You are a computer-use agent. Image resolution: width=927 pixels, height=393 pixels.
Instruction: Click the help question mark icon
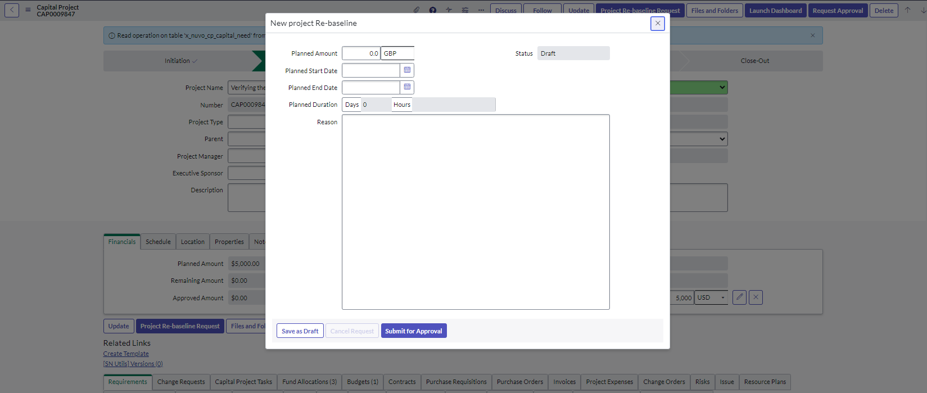tap(432, 10)
